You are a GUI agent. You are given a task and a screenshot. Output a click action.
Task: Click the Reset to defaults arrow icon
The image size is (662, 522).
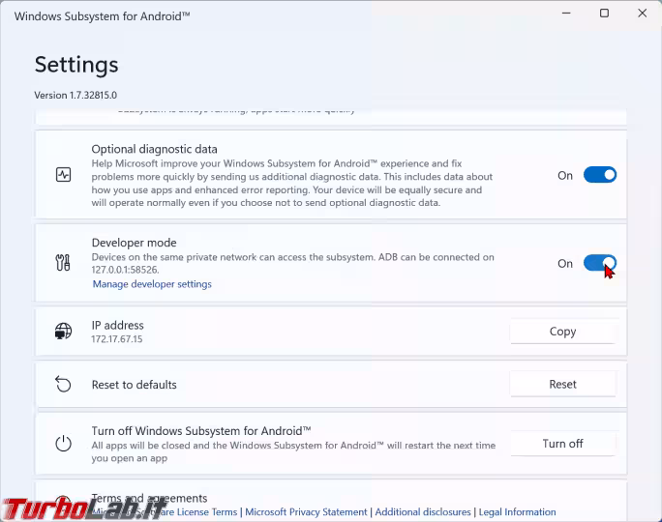[63, 384]
